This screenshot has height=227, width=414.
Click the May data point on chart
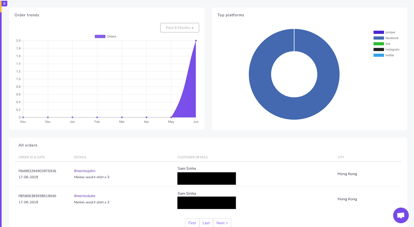[x=171, y=117]
